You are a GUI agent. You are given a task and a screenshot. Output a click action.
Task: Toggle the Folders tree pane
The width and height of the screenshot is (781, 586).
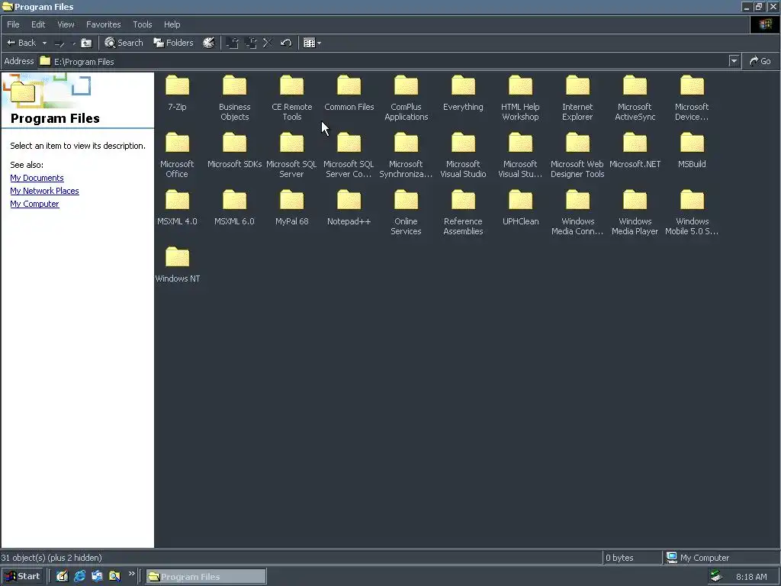tap(173, 43)
